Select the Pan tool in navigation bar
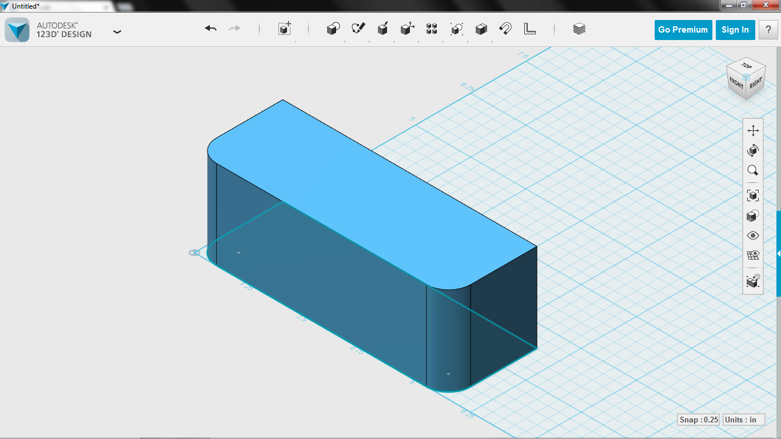This screenshot has height=439, width=781. coord(753,130)
